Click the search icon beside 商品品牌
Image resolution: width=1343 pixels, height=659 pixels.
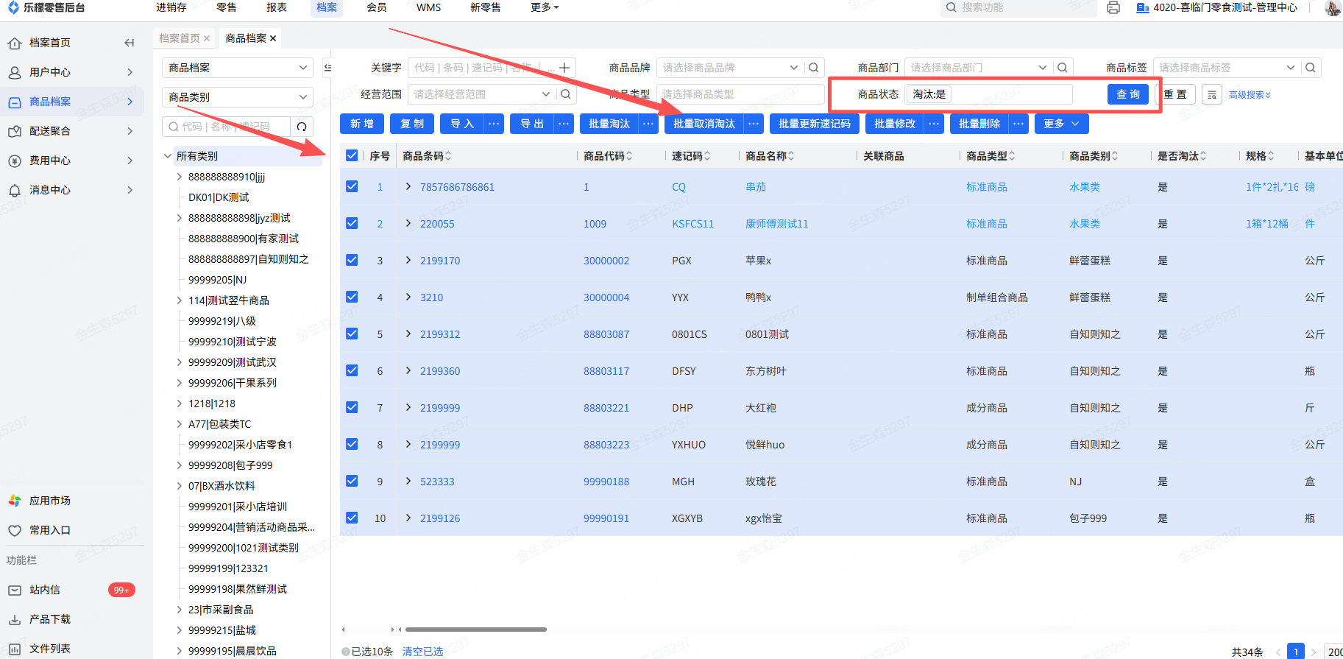[x=814, y=68]
